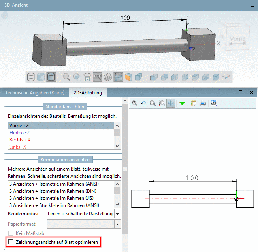Toggle the annotation label display icon
The width and height of the screenshot is (258, 252).
coord(98,77)
